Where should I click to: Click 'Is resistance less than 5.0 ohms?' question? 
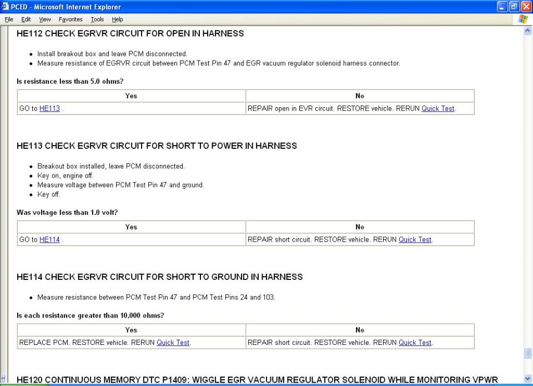[x=70, y=81]
